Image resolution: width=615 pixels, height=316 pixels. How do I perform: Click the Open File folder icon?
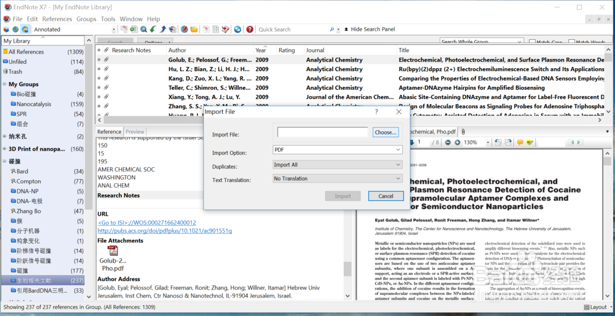194,30
